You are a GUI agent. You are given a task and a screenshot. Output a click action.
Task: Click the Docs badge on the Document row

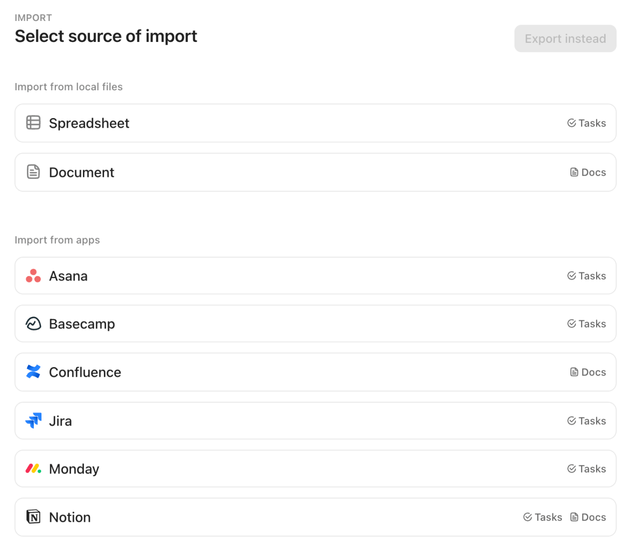[x=588, y=172]
